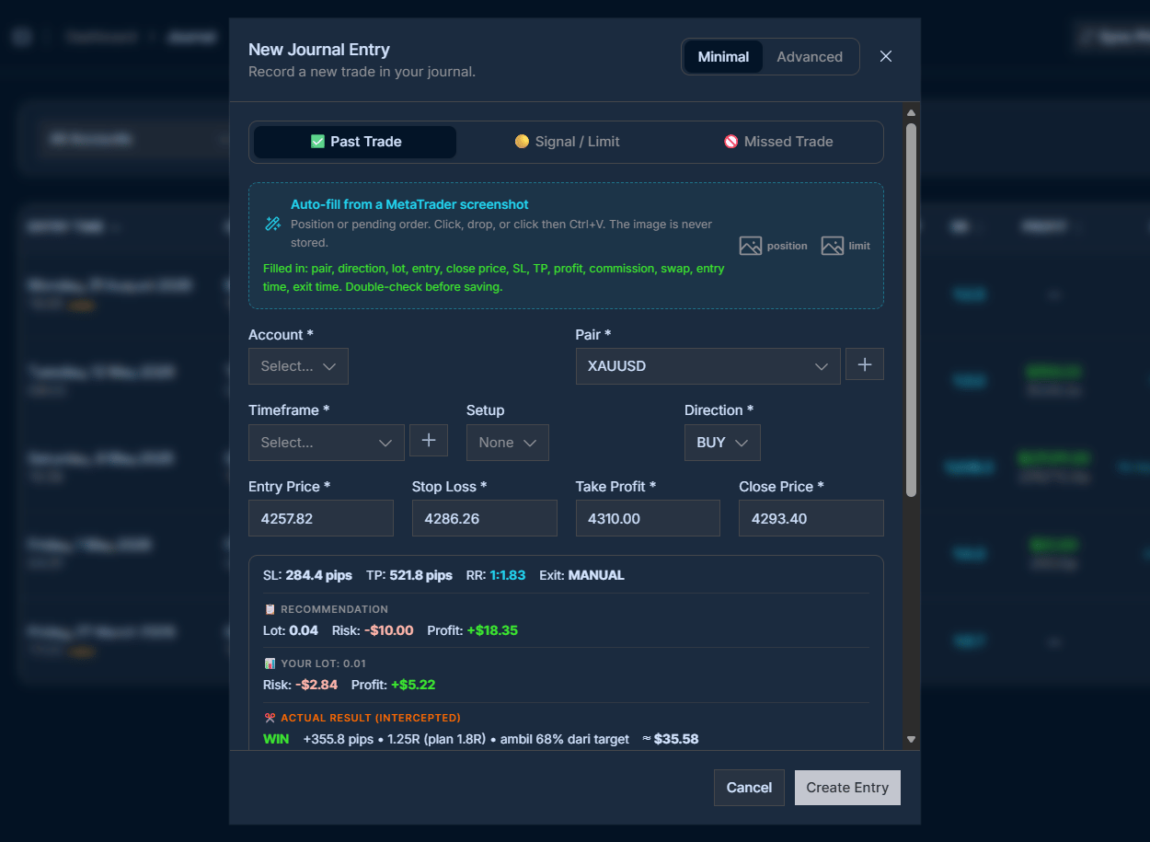Upload a limit order screenshot image
1150x842 pixels.
845,246
